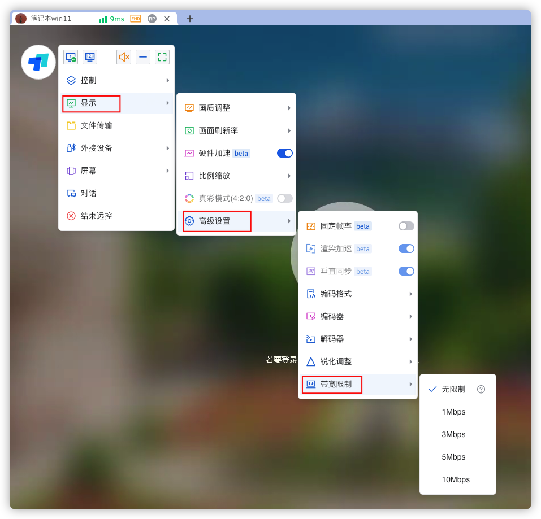Click the RP badge in tab bar

coord(152,19)
